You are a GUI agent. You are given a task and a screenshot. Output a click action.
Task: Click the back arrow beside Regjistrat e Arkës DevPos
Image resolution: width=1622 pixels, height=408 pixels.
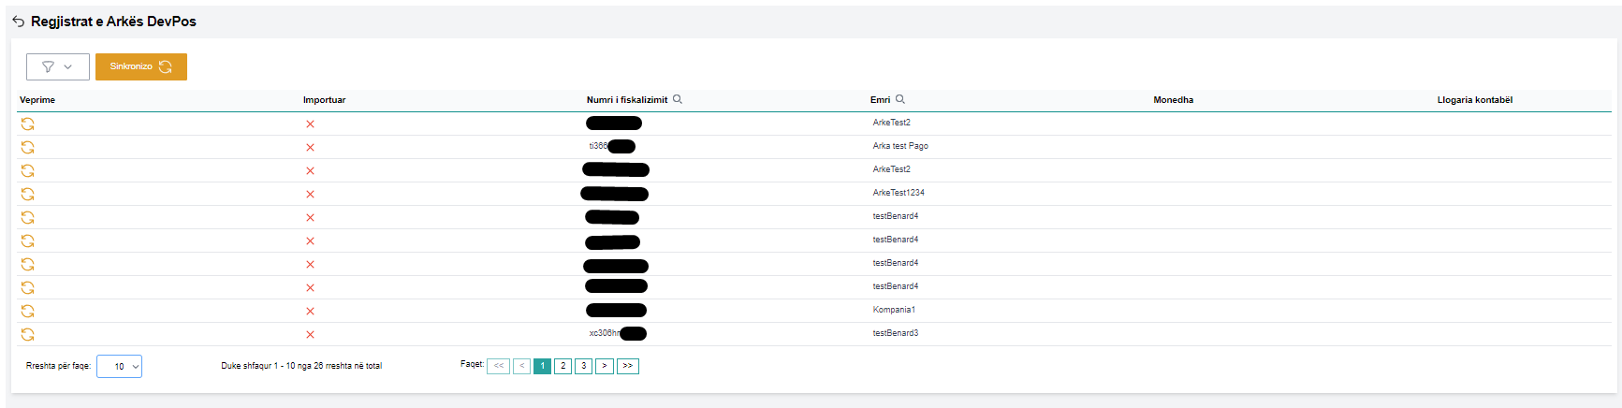click(x=18, y=22)
